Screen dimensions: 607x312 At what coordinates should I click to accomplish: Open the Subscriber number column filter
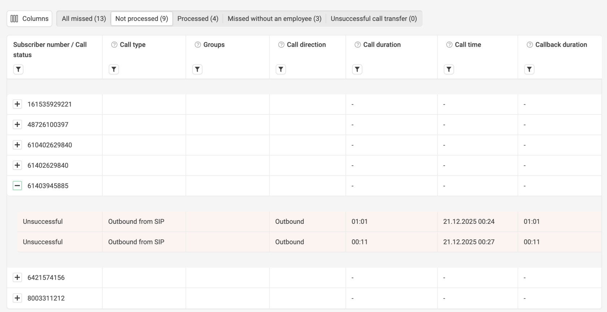coord(18,69)
